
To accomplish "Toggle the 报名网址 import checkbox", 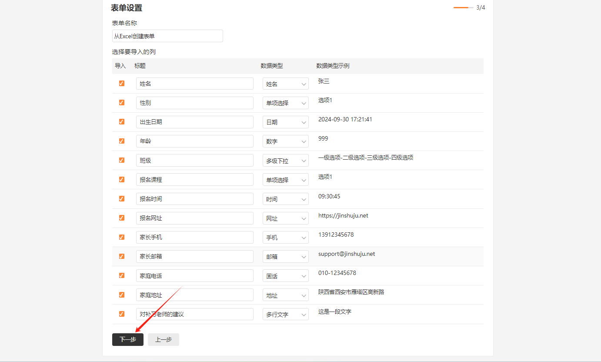I will [x=122, y=218].
